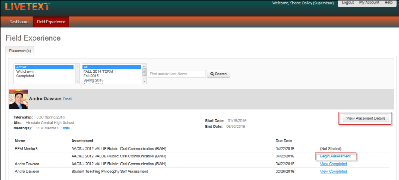Choose All in the term list
399x180 pixels.
coord(111,67)
